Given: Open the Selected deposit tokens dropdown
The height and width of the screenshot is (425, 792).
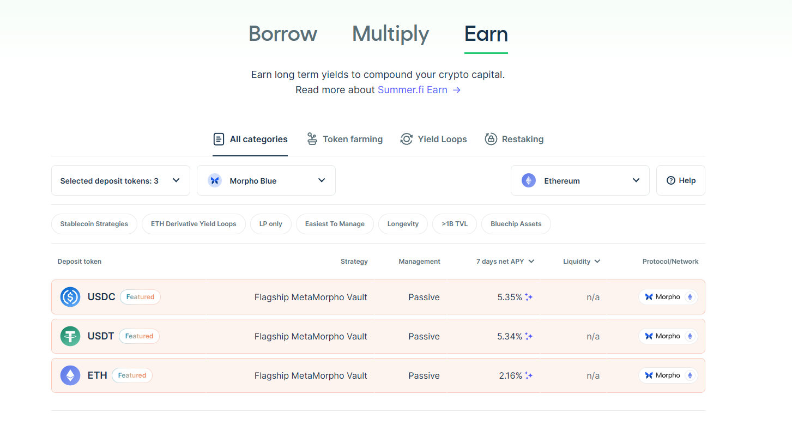Looking at the screenshot, I should tap(120, 180).
